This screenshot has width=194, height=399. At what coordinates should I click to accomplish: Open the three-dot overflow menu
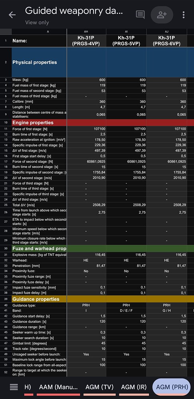pyautogui.click(x=184, y=15)
